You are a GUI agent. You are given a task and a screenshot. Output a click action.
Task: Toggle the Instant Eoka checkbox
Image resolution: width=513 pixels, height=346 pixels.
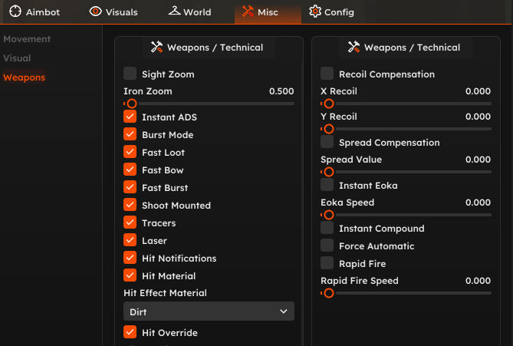click(327, 185)
